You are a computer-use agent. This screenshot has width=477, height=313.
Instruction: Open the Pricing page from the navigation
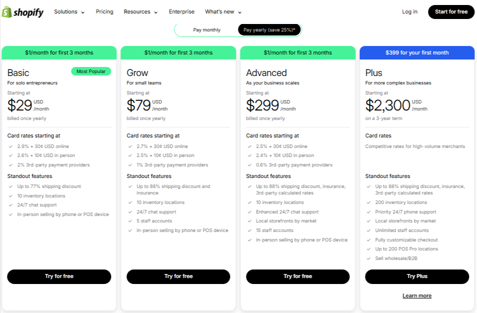click(104, 11)
